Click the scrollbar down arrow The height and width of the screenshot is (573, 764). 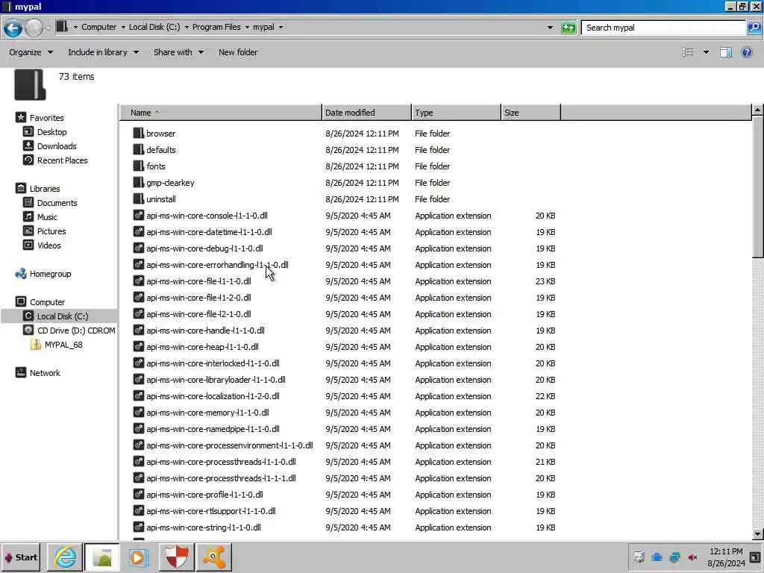tap(757, 534)
